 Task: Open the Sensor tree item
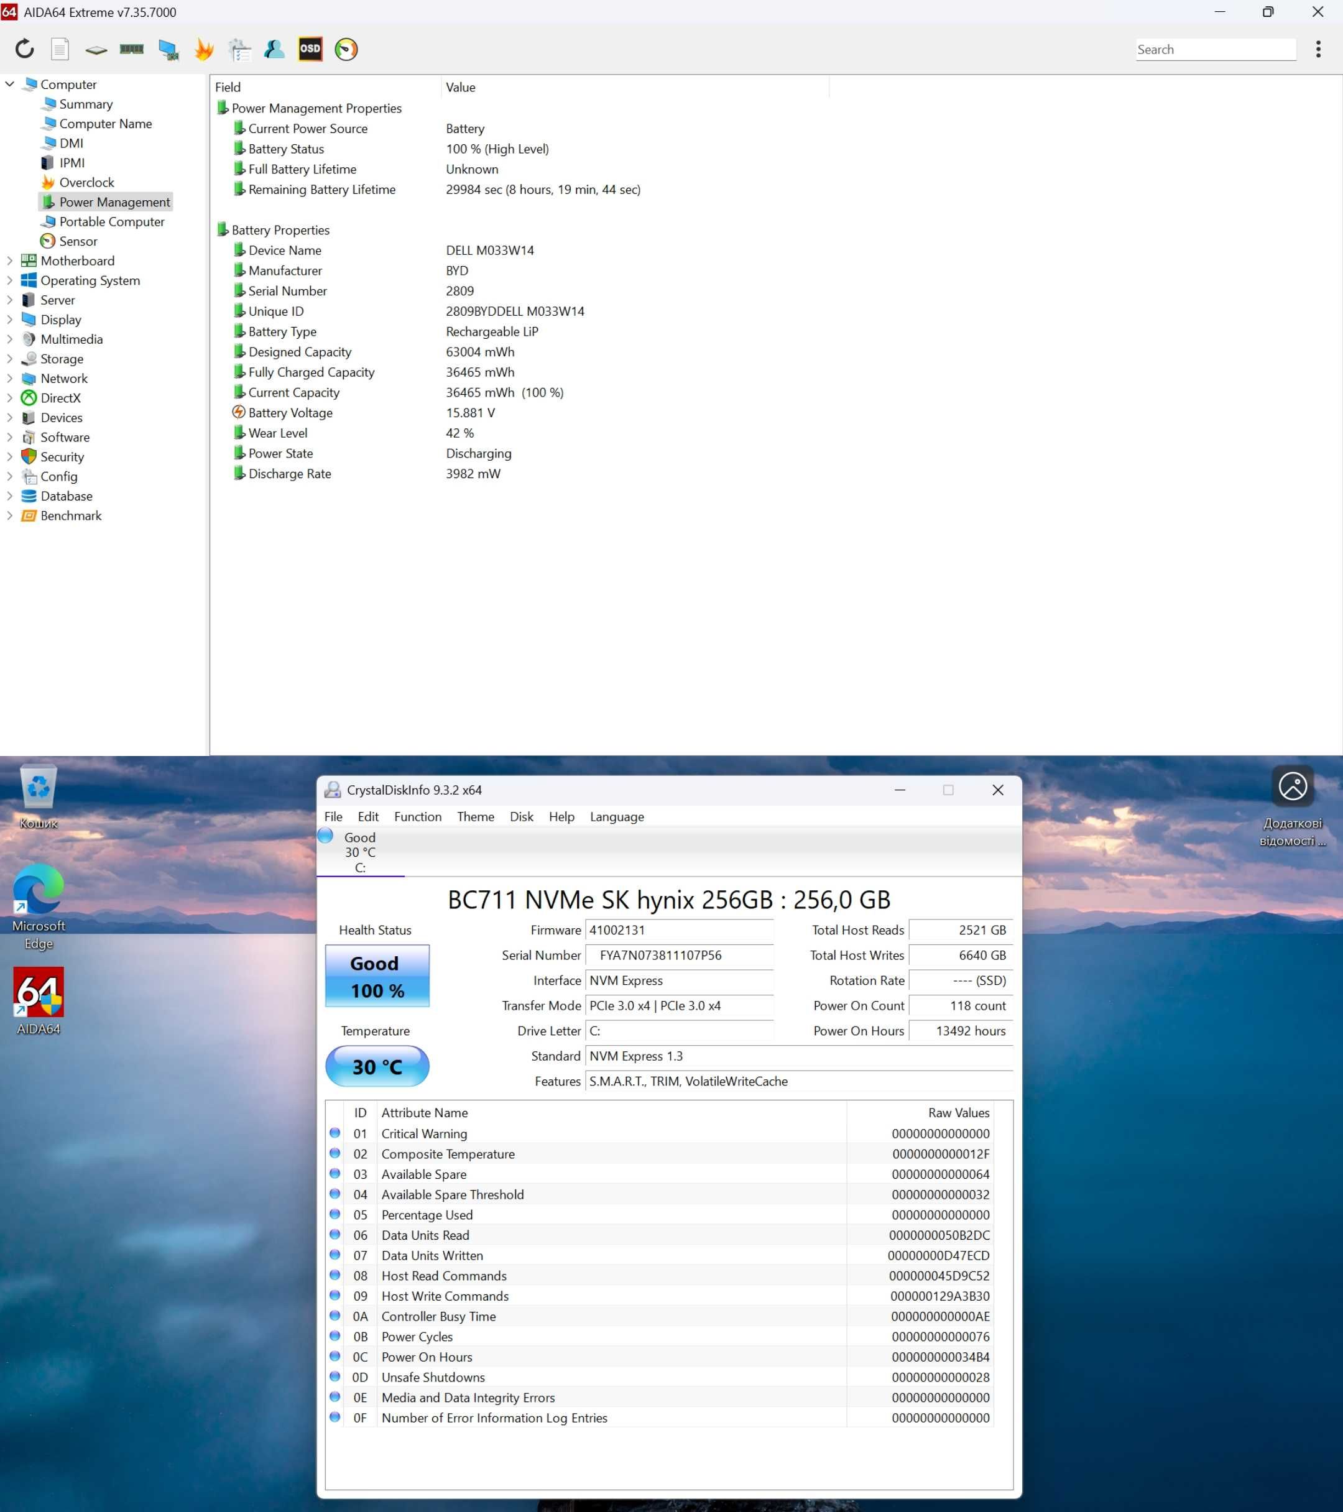click(x=70, y=241)
